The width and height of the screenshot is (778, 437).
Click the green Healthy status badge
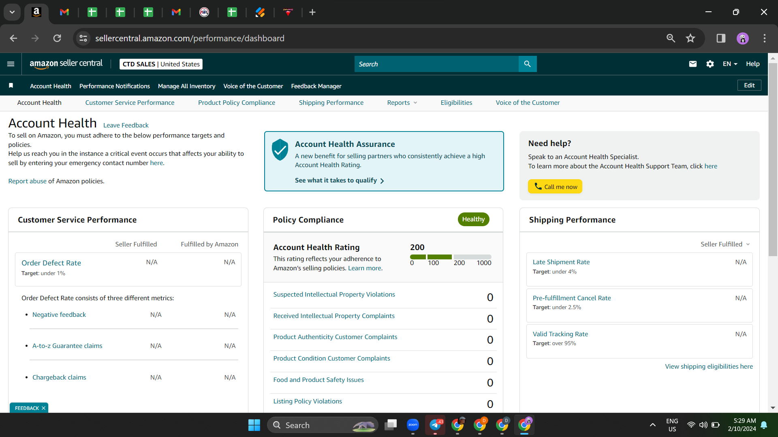pos(473,219)
